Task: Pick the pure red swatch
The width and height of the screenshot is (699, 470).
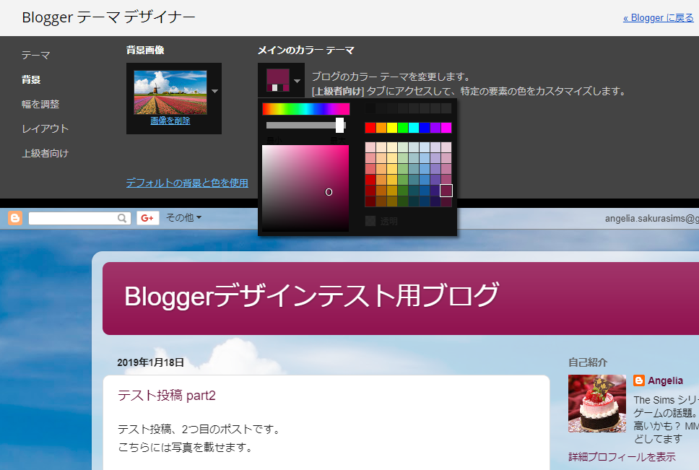Action: [370, 128]
